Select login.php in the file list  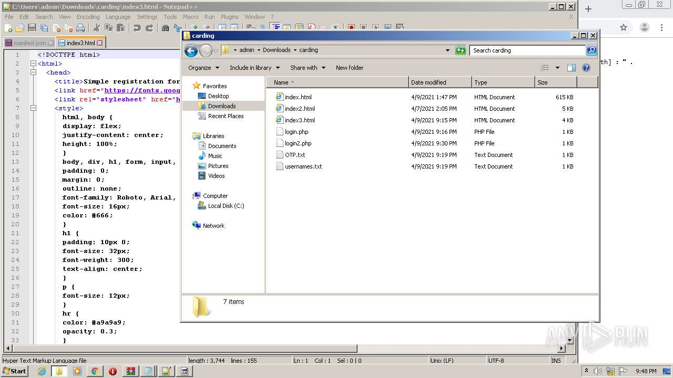tap(297, 132)
